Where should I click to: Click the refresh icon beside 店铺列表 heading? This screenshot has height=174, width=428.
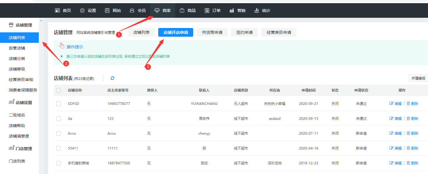112,78
